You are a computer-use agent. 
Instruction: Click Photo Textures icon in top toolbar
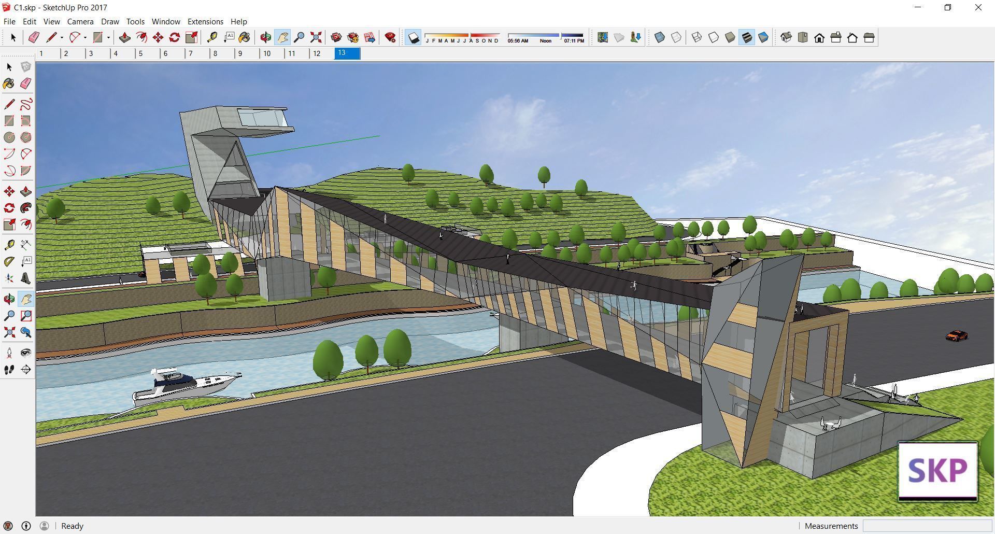click(x=636, y=37)
